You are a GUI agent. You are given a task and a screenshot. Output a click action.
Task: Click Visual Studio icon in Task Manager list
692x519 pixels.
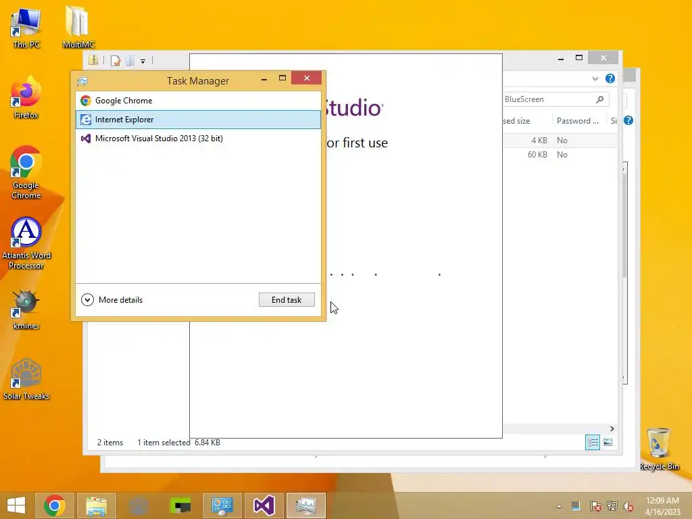(x=86, y=139)
